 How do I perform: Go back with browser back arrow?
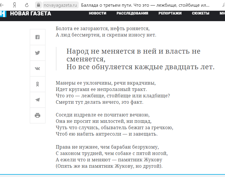point(2,5)
